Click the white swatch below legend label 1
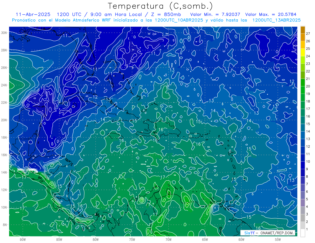 [303, 233]
